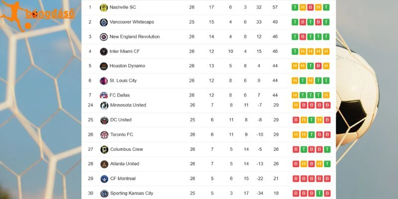Open the DC United team link
Image resolution: width=398 pixels, height=199 pixels.
tap(121, 120)
